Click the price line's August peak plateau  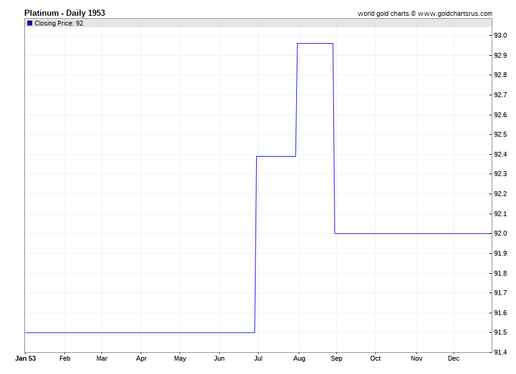pos(315,44)
